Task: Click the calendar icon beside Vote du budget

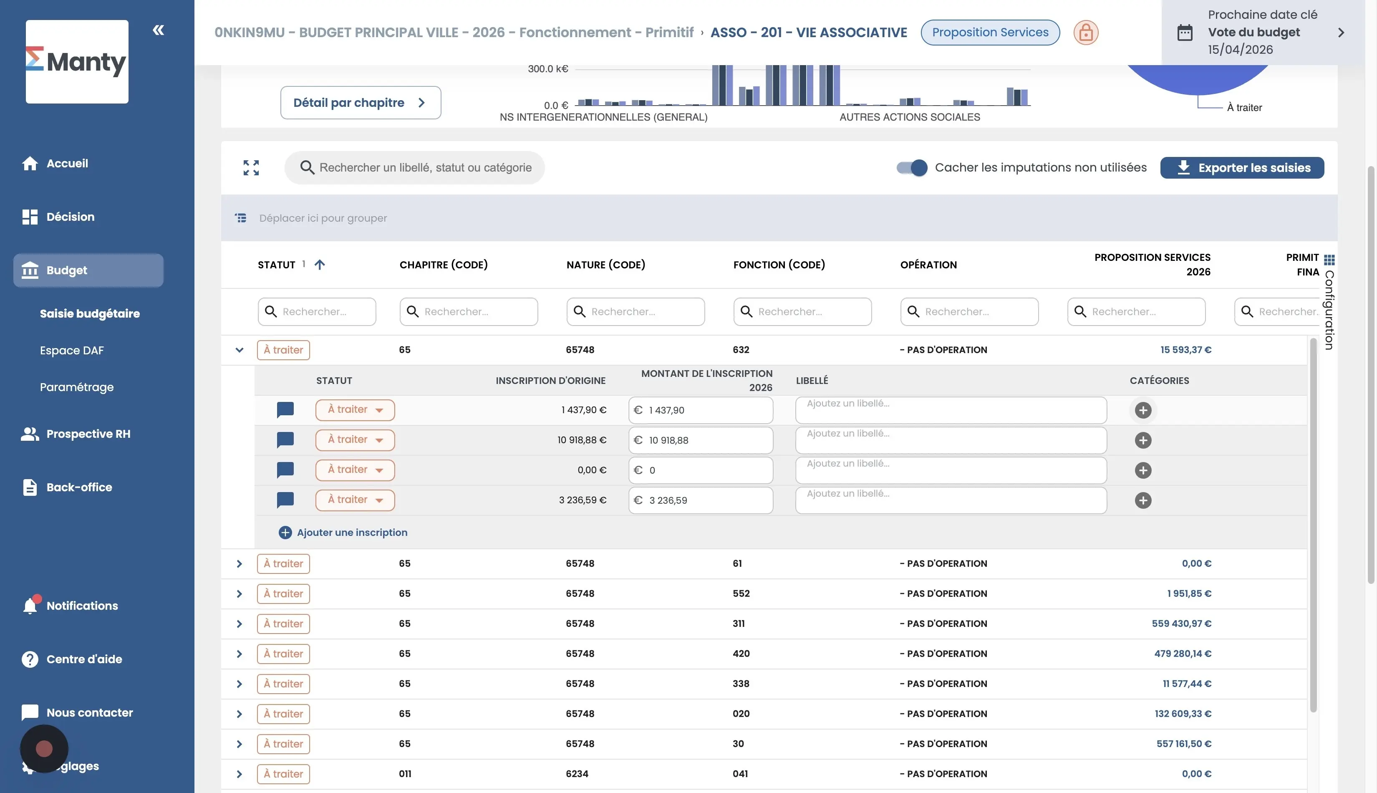Action: [1185, 33]
